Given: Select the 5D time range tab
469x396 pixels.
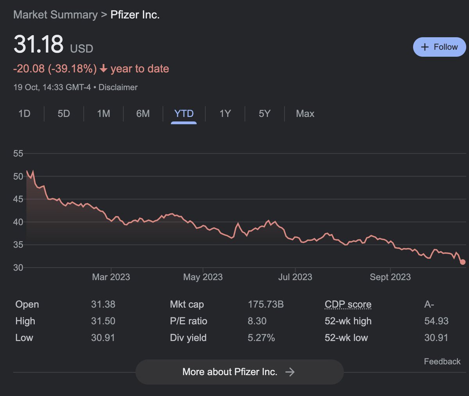Looking at the screenshot, I should coord(64,113).
